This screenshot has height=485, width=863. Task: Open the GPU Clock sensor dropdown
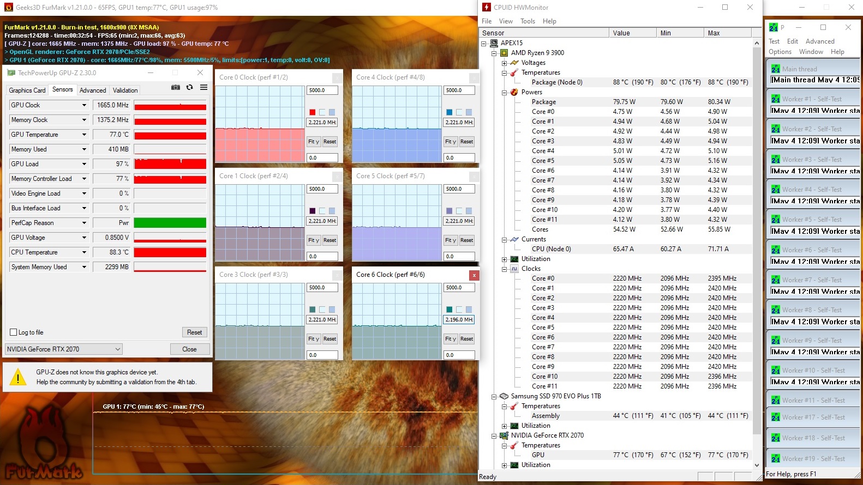coord(84,105)
